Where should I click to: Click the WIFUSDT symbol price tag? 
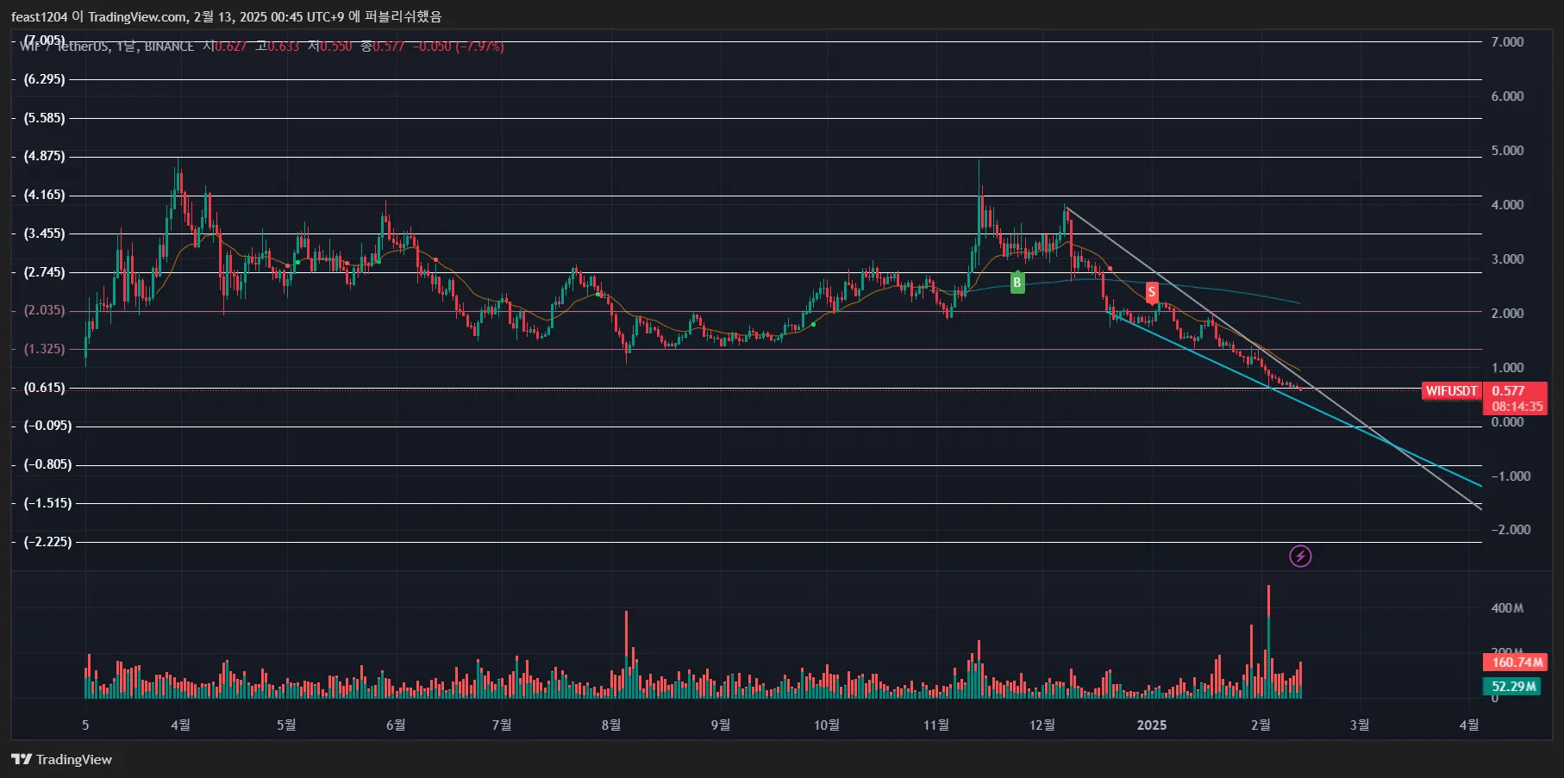1452,391
